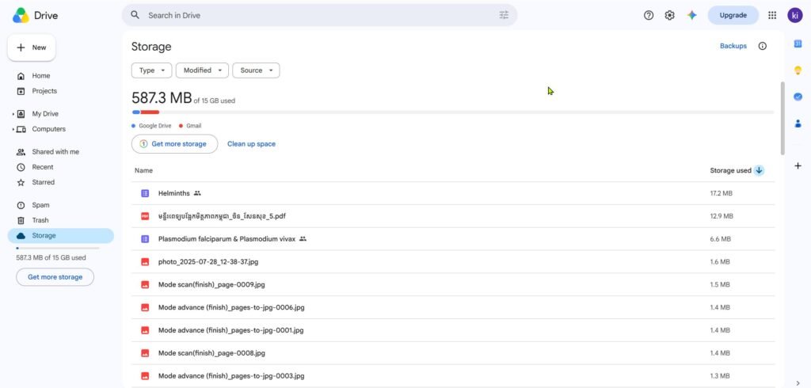Screen dimensions: 811x388
Task: Open the Source filter dropdown
Action: (256, 70)
